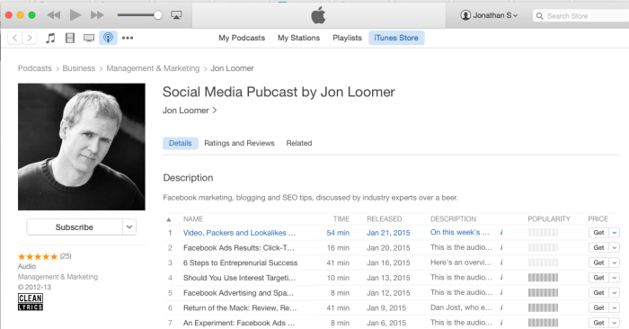
Task: Open the Ratings and Reviews tab
Action: tap(240, 143)
